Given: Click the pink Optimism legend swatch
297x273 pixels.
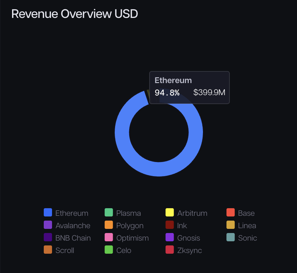Looking at the screenshot, I should point(109,237).
